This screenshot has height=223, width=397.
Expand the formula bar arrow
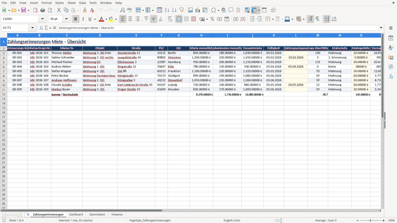tap(381, 28)
